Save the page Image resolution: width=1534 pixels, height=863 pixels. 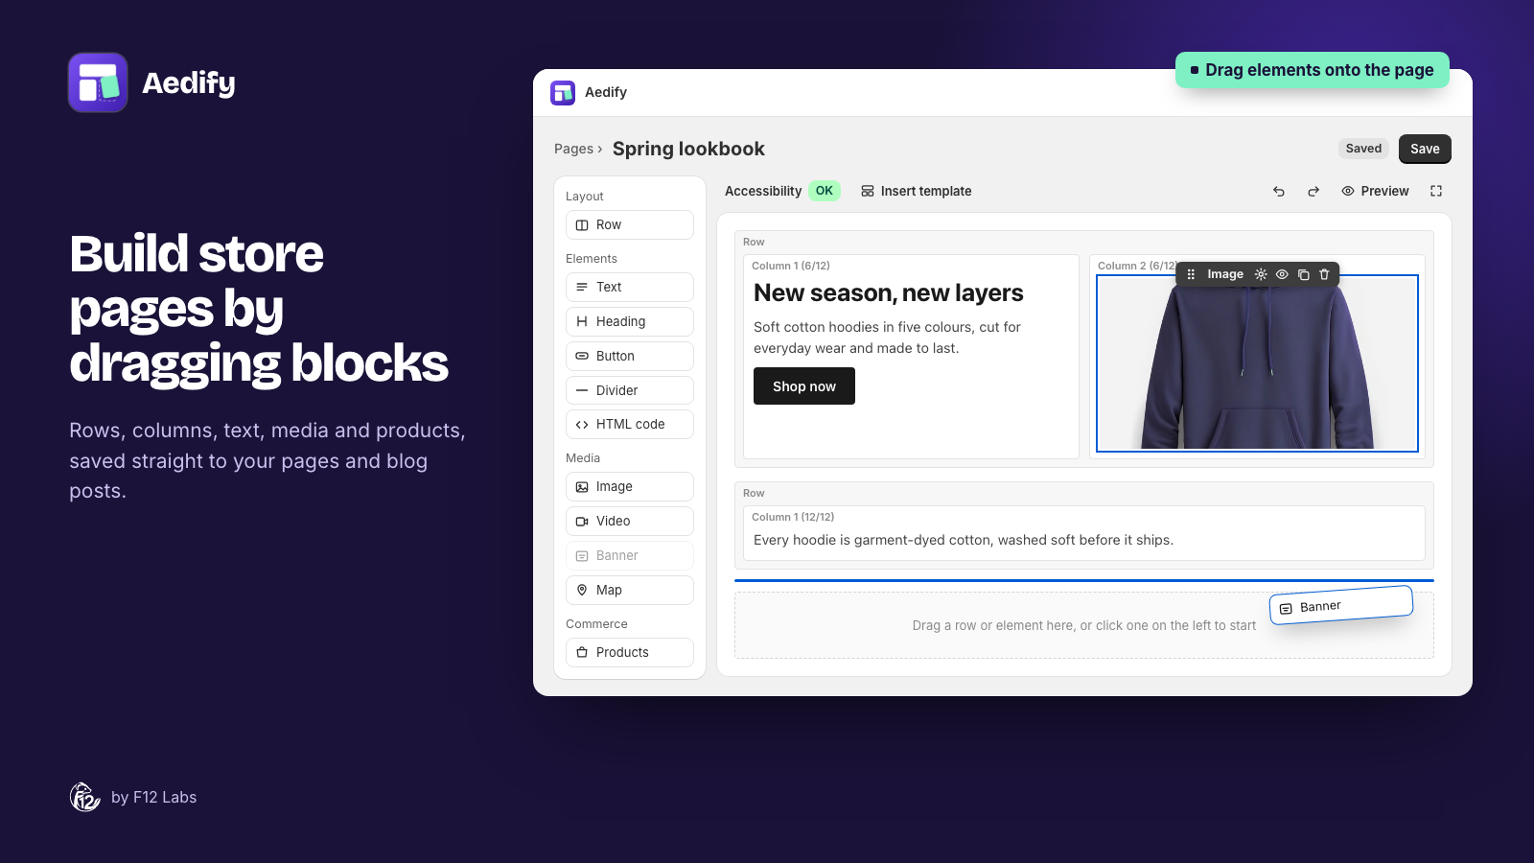coord(1425,149)
